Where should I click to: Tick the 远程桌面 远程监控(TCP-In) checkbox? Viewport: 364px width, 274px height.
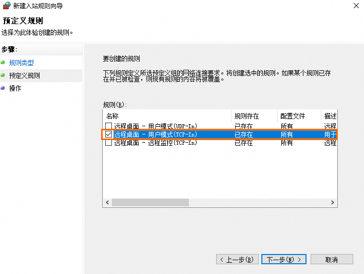coord(108,143)
